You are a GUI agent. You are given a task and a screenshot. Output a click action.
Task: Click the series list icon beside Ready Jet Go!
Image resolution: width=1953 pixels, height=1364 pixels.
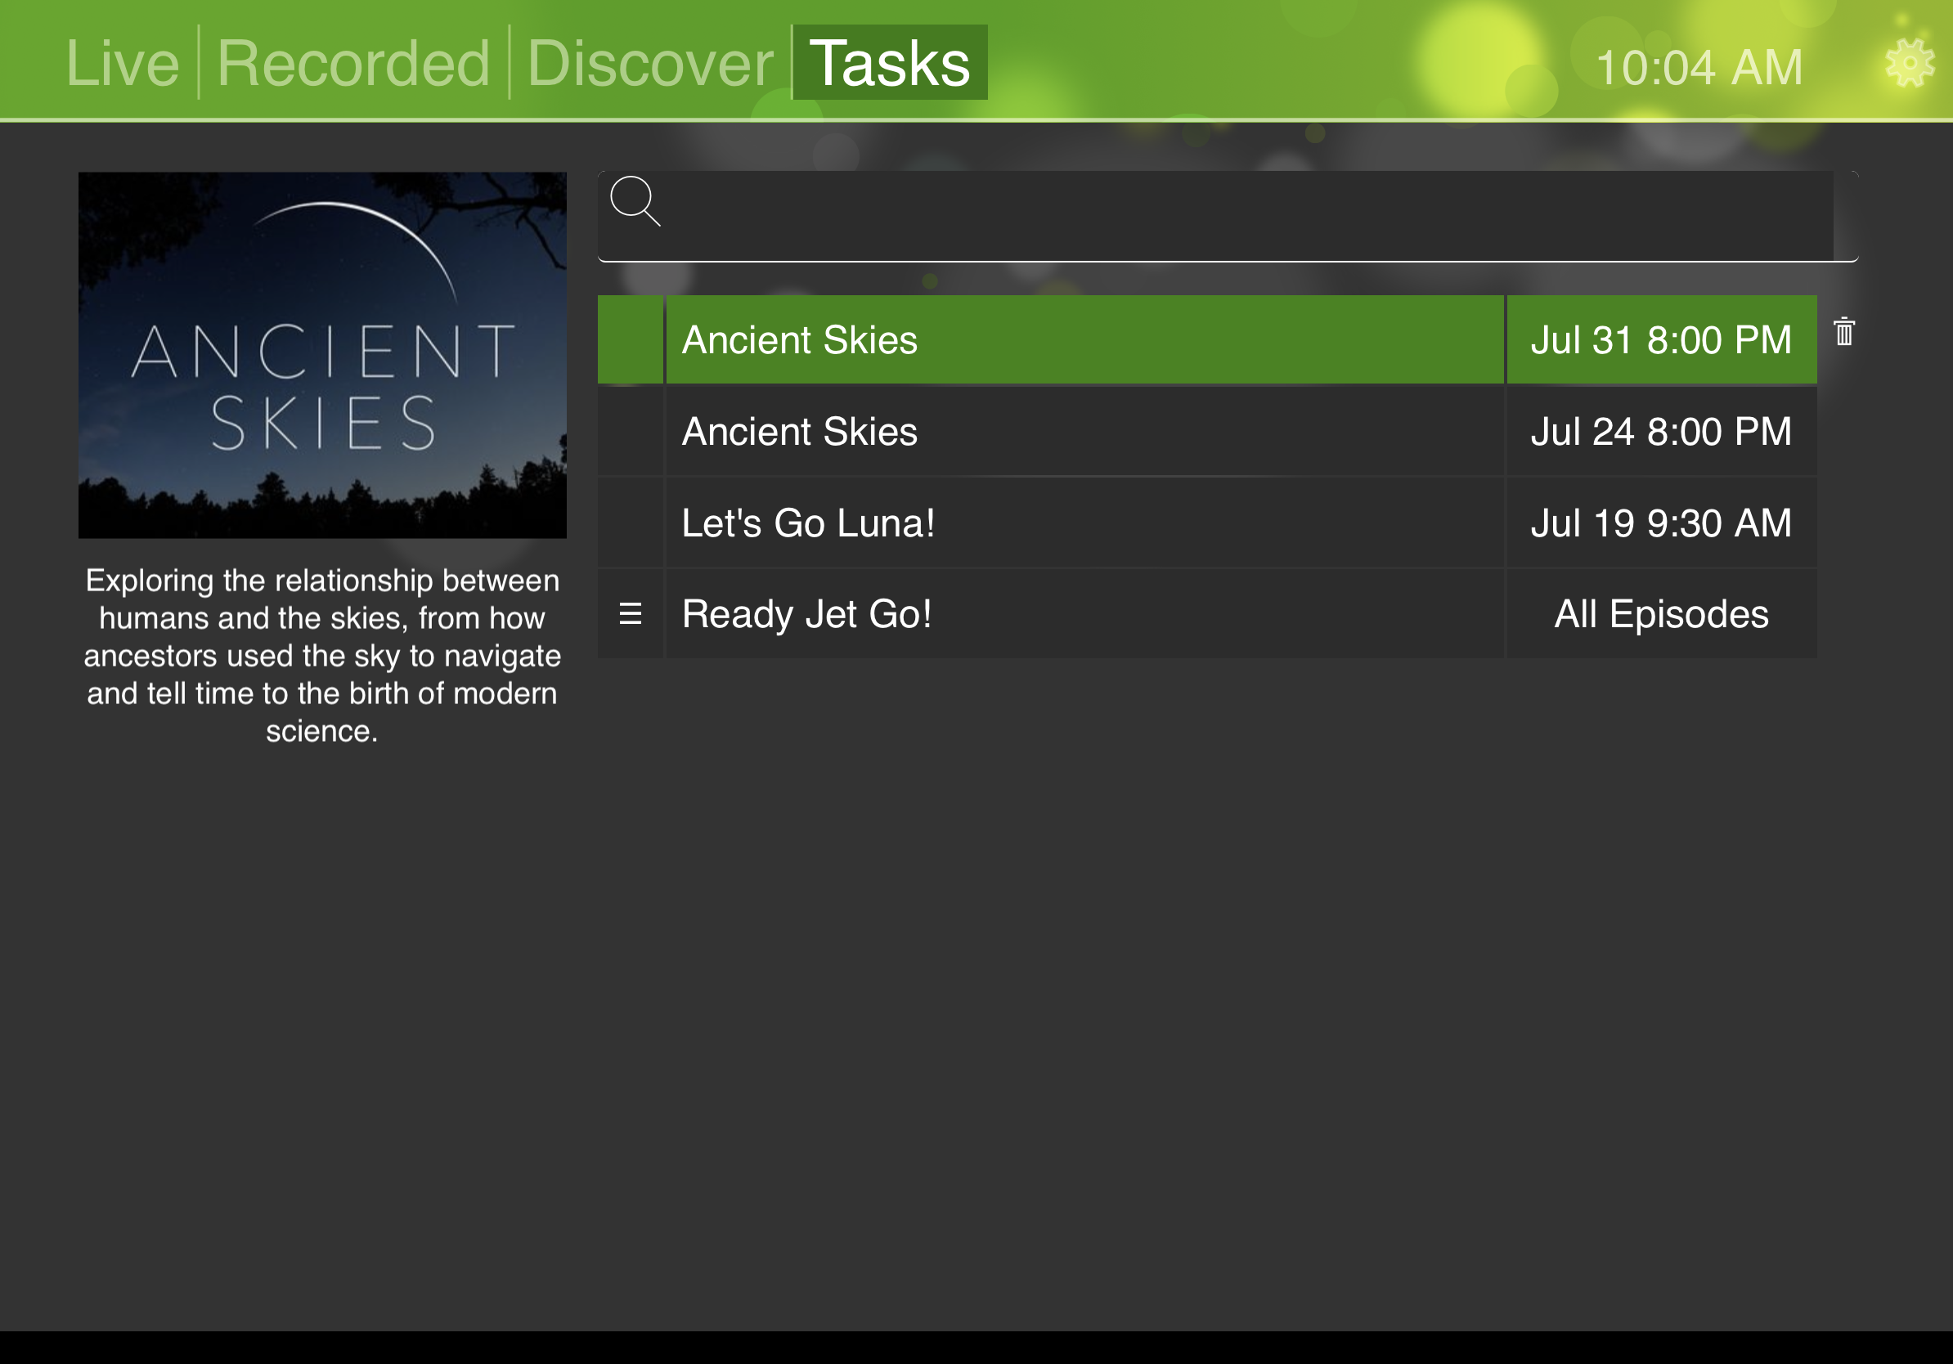click(x=631, y=613)
